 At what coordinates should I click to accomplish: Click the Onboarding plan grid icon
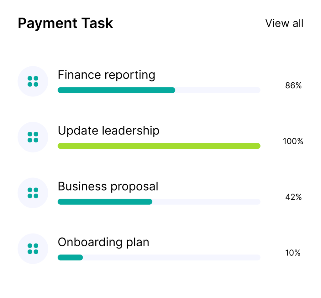(x=33, y=249)
